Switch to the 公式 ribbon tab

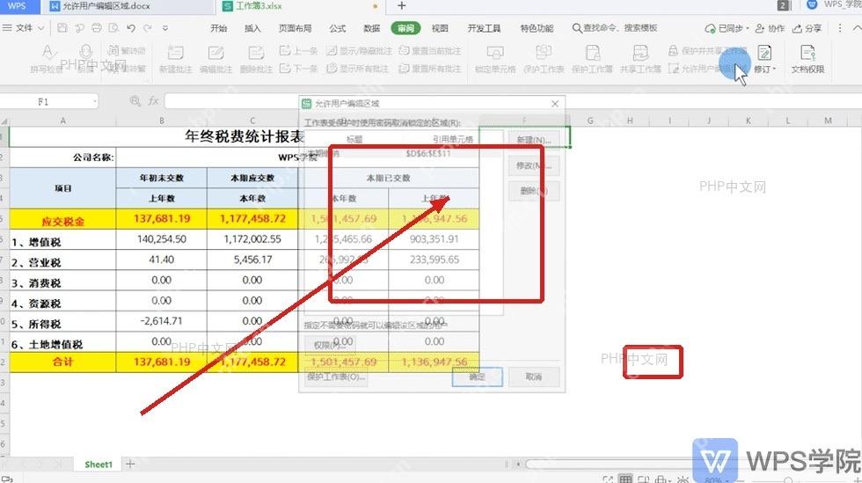click(x=337, y=28)
